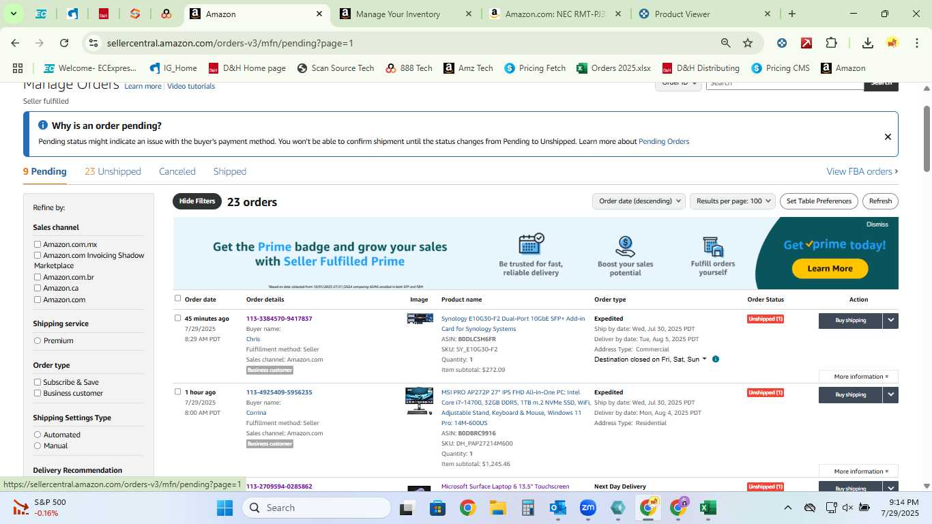The height and width of the screenshot is (524, 932).
Task: Click the order search input field
Action: pyautogui.click(x=785, y=85)
